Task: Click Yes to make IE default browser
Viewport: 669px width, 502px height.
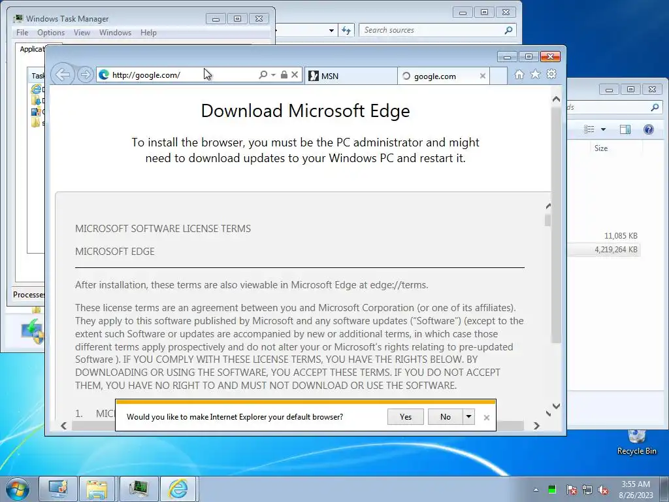Action: tap(405, 416)
